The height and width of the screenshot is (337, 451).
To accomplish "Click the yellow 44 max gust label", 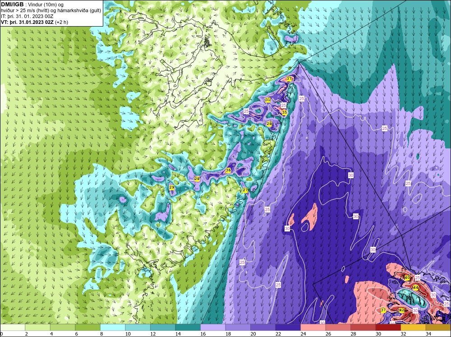I will (416, 287).
